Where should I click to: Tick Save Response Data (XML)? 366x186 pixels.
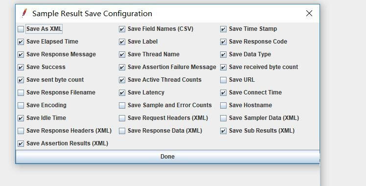(122, 131)
